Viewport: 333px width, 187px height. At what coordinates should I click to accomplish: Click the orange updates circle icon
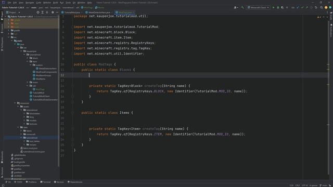click(326, 7)
